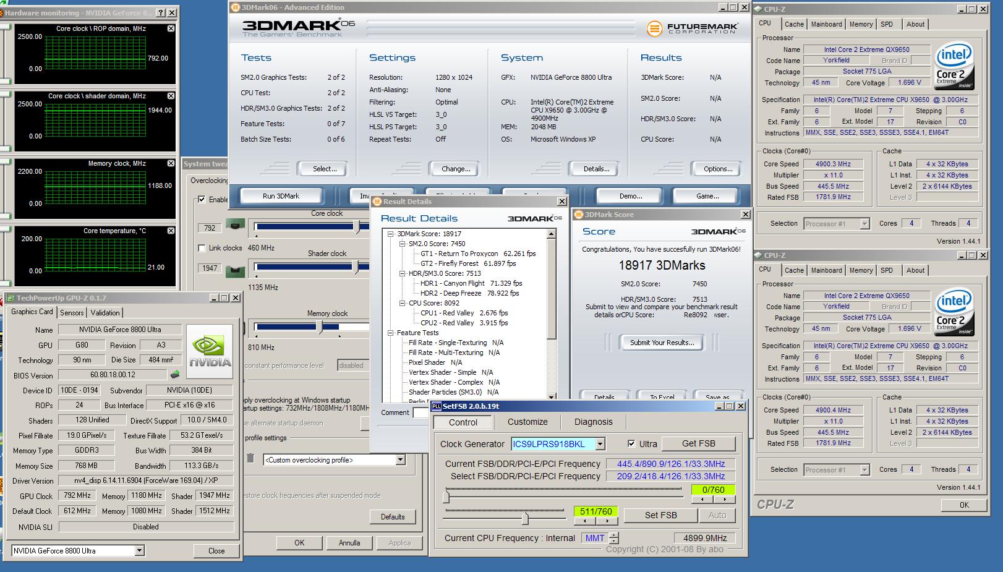Click the core clock chip icon in System tweaks

coord(234,225)
